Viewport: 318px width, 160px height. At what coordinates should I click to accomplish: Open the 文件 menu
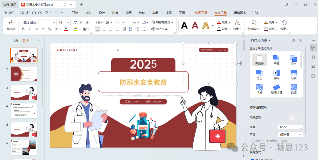[9, 13]
